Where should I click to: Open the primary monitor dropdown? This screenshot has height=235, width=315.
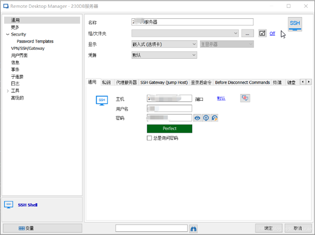pos(227,44)
